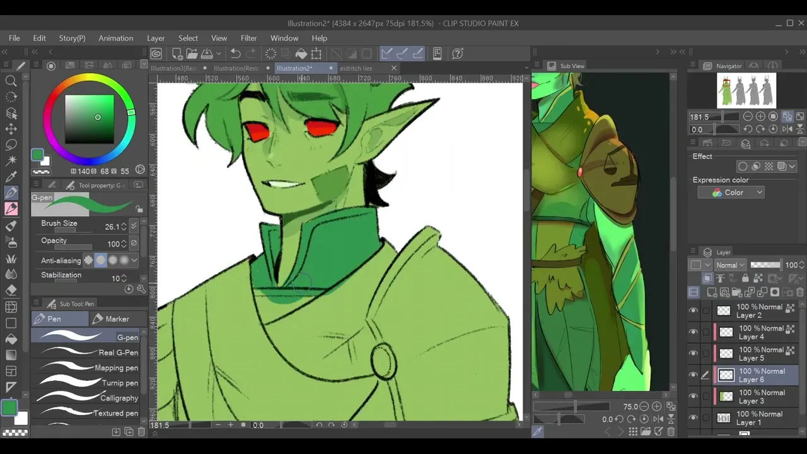Select the Operation object tool
Viewport: 807px width, 454px height.
(11, 113)
